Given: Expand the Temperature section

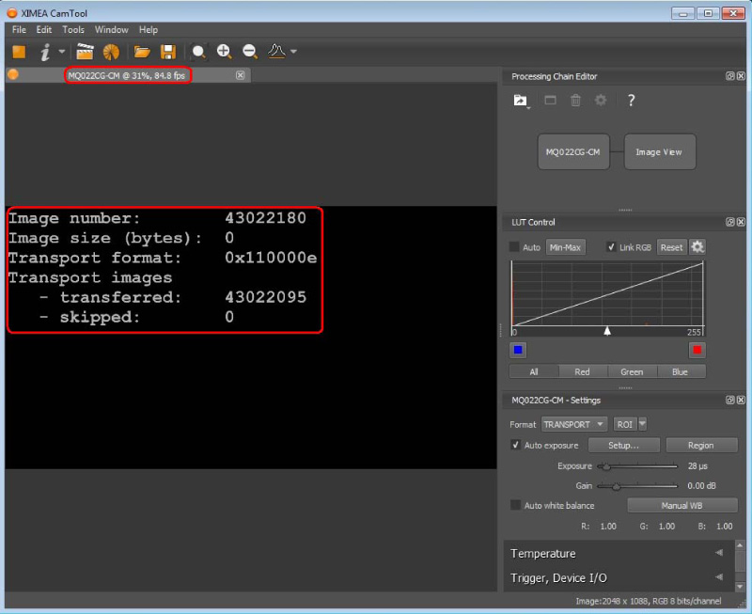Looking at the screenshot, I should [x=619, y=553].
